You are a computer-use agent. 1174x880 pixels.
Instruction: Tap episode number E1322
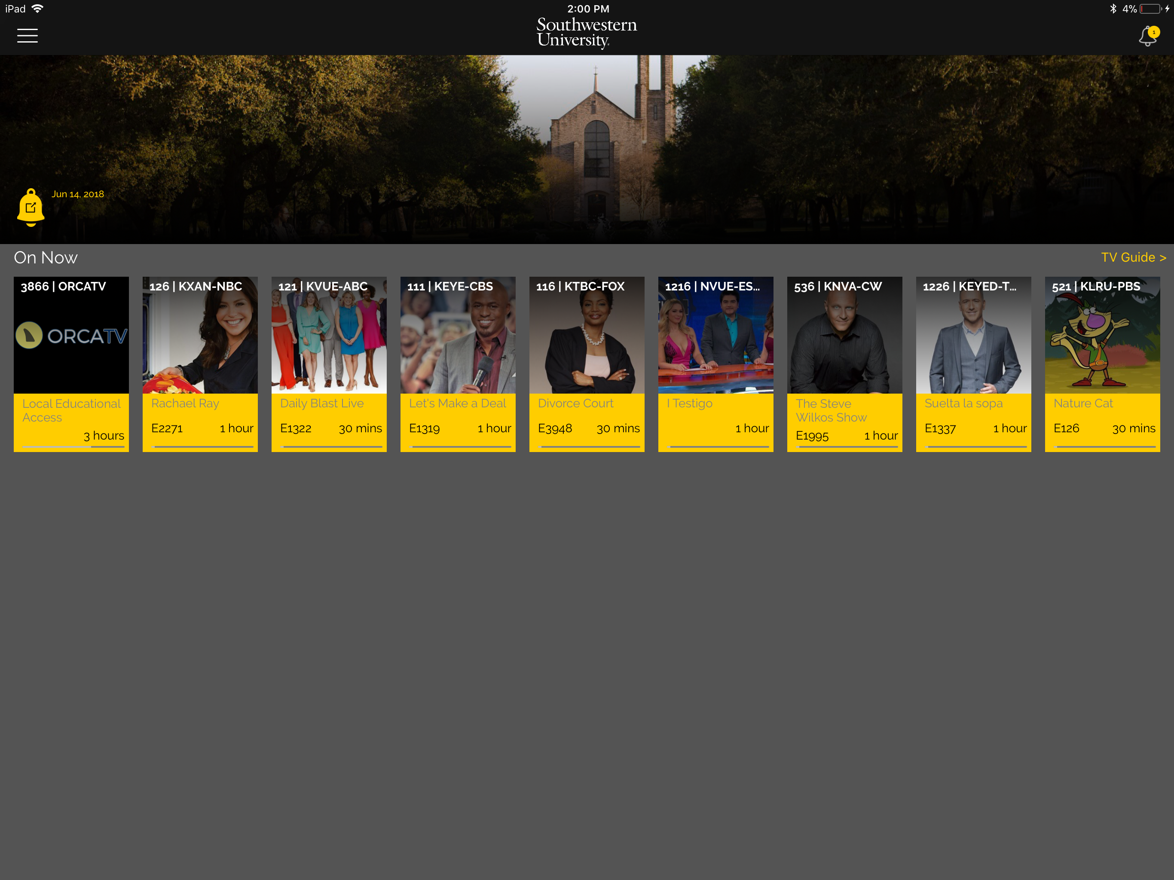(296, 428)
